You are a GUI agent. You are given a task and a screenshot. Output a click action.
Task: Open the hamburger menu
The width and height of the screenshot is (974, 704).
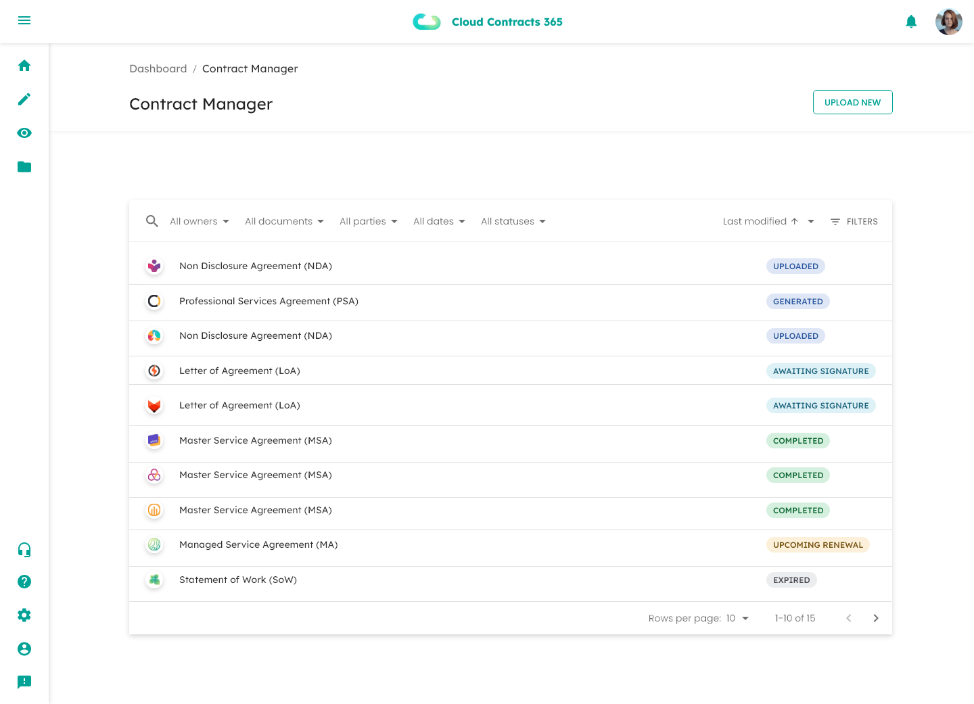24,20
